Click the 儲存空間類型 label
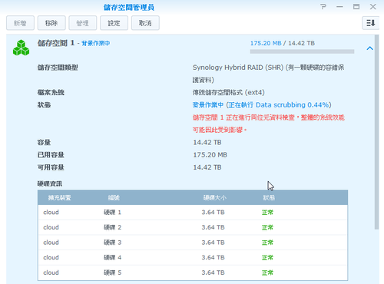 [58, 68]
